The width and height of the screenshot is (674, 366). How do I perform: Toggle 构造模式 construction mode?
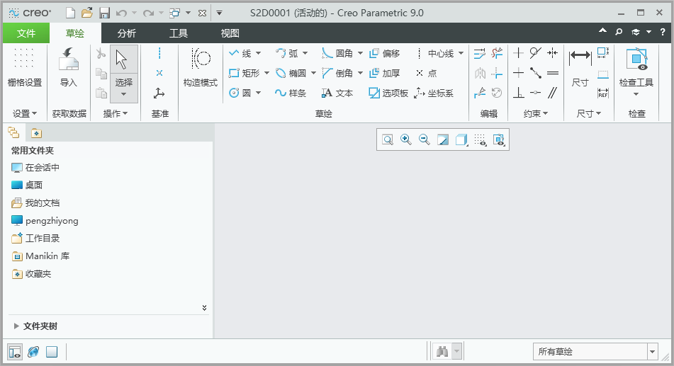pos(201,67)
